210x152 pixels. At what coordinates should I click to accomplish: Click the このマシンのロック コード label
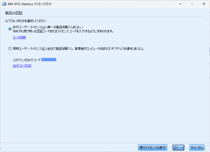tap(27, 60)
